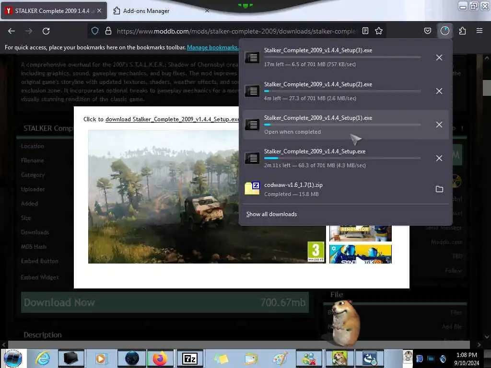Image resolution: width=491 pixels, height=368 pixels.
Task: Click the Description heading
Action: click(43, 335)
